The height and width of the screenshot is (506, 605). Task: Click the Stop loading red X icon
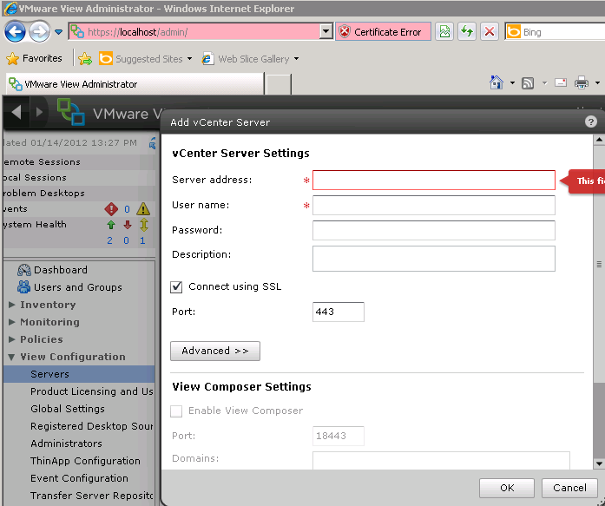490,31
